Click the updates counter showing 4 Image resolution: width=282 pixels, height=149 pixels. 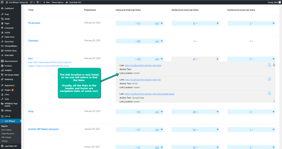coord(32,2)
